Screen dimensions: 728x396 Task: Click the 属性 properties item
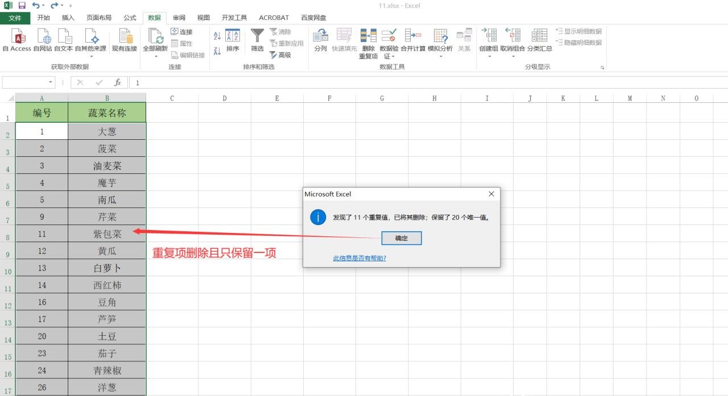(x=182, y=43)
